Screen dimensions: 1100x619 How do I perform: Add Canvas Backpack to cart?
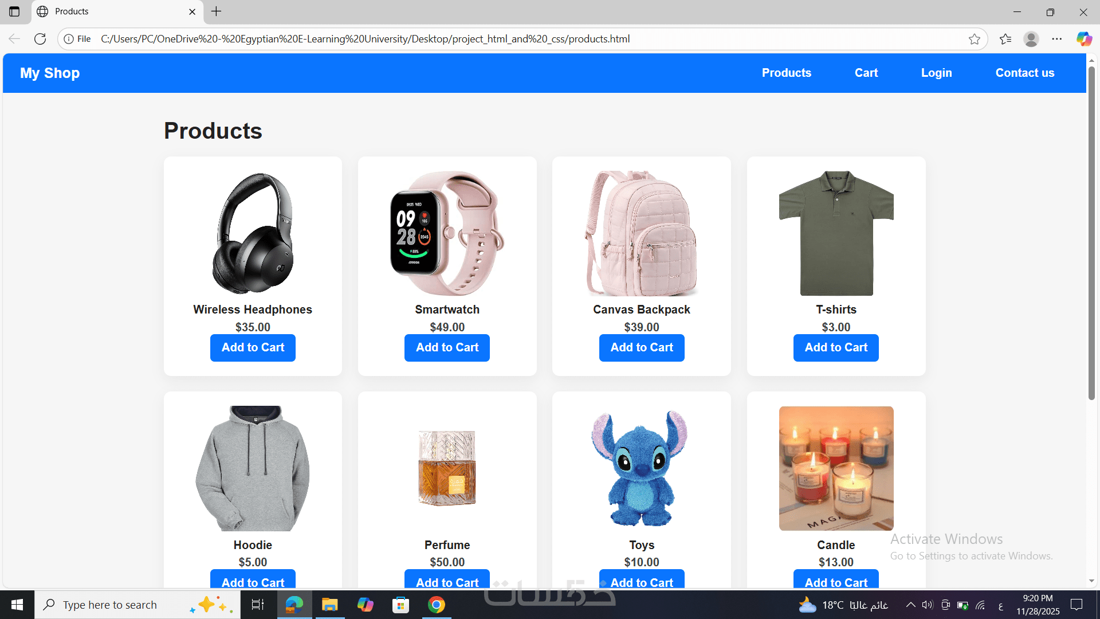coord(642,347)
